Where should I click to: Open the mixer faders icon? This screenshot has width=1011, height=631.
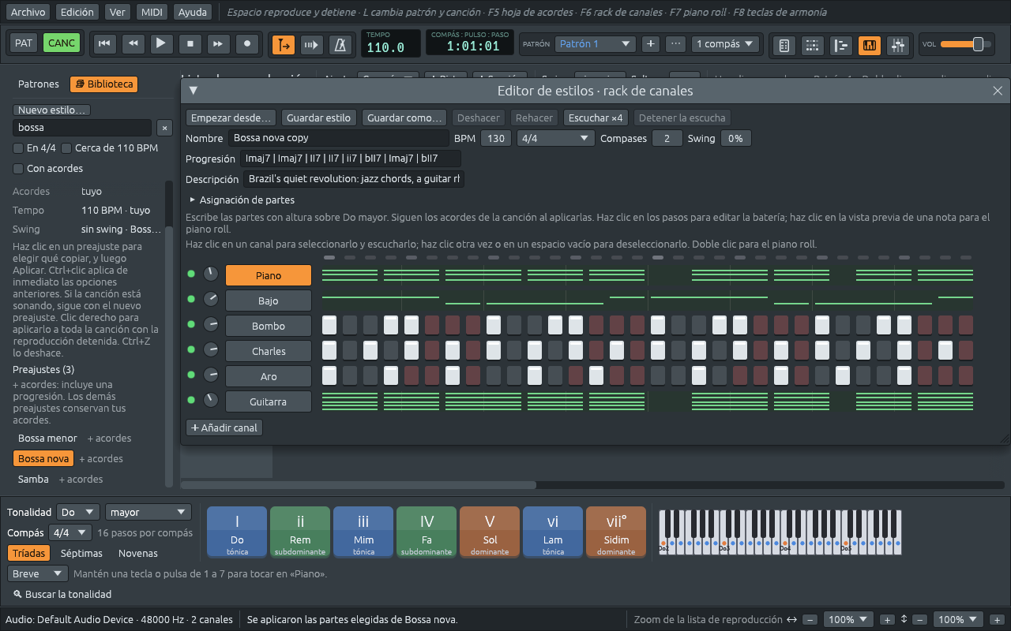click(x=897, y=45)
